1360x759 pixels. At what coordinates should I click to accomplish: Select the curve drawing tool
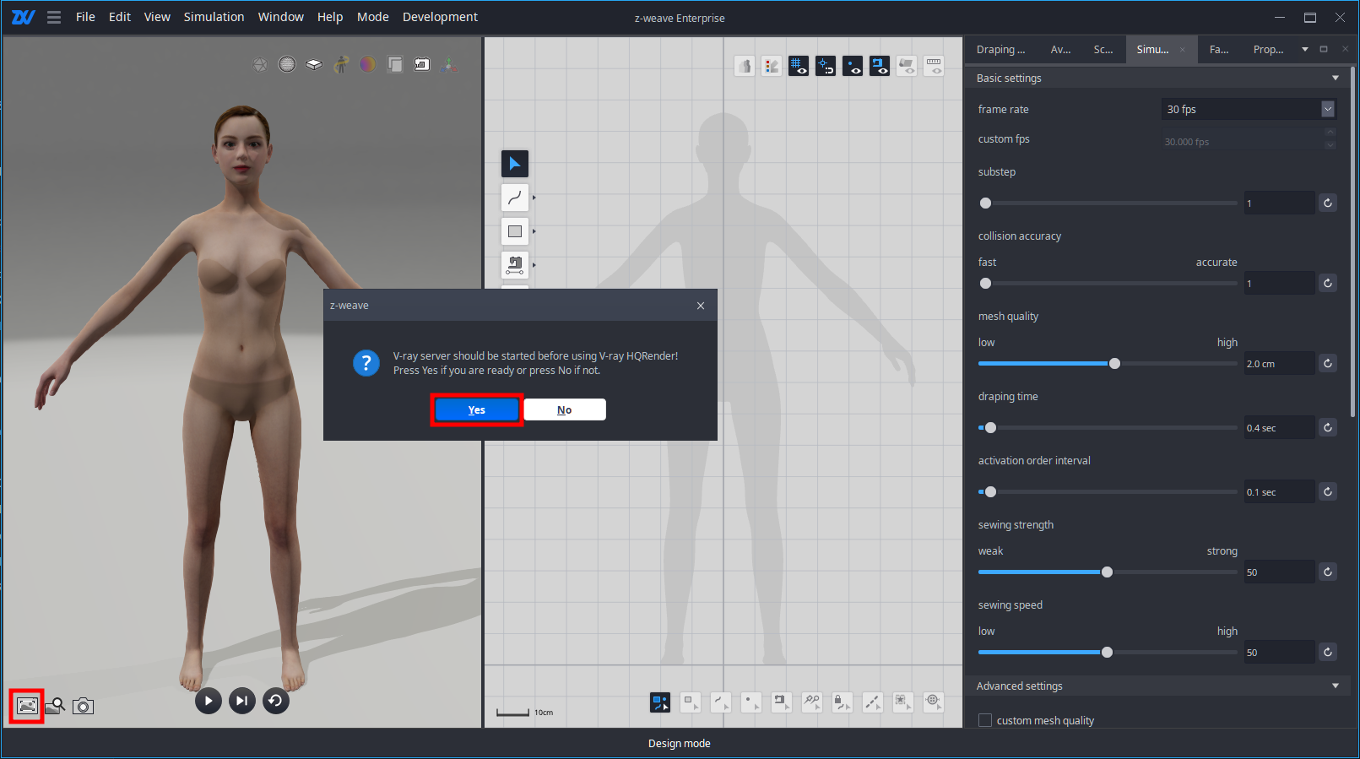[515, 198]
